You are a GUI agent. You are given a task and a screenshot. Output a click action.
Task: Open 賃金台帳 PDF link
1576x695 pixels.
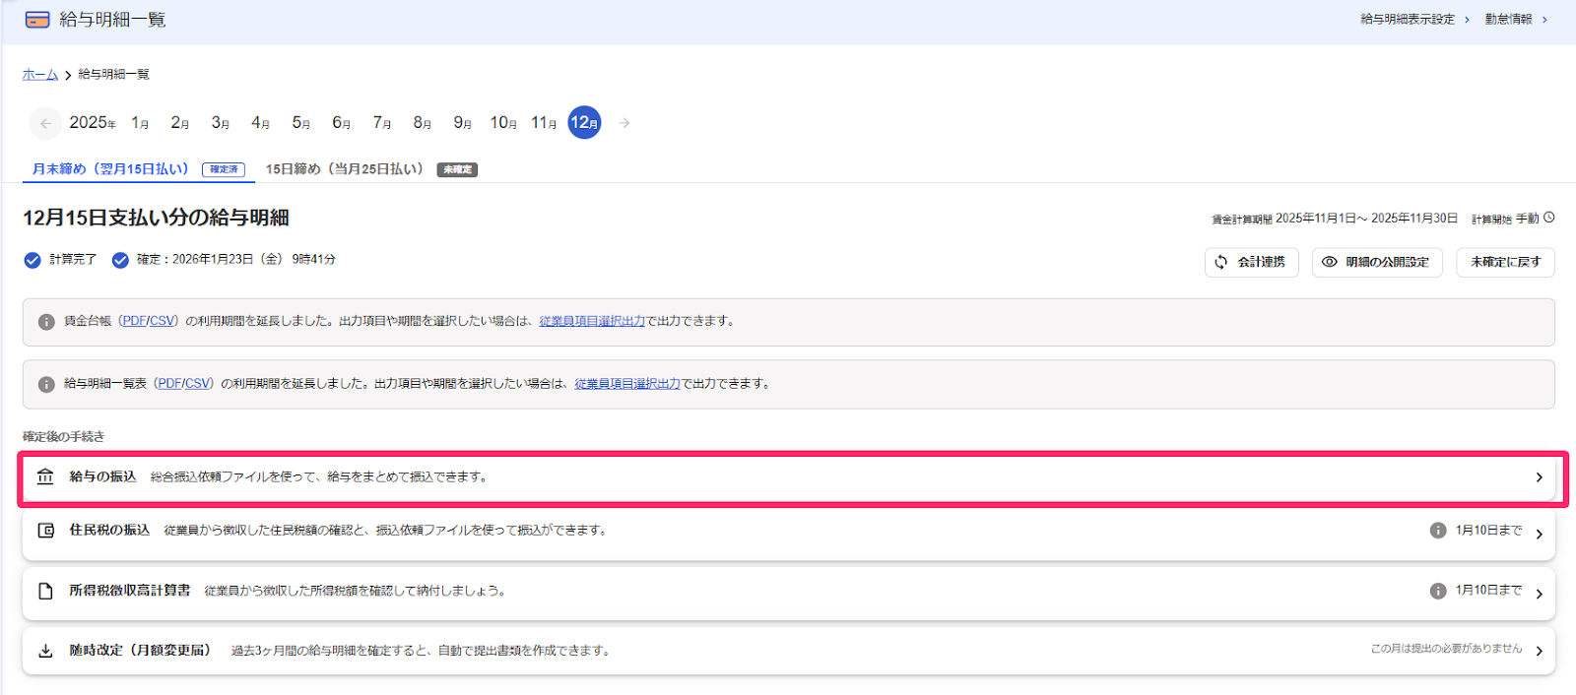[x=134, y=322]
